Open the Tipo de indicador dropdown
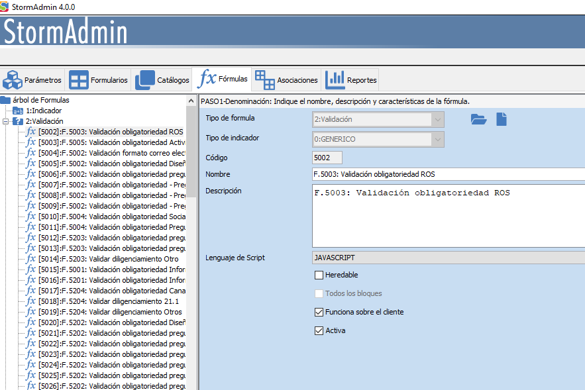585x390 pixels. click(437, 139)
